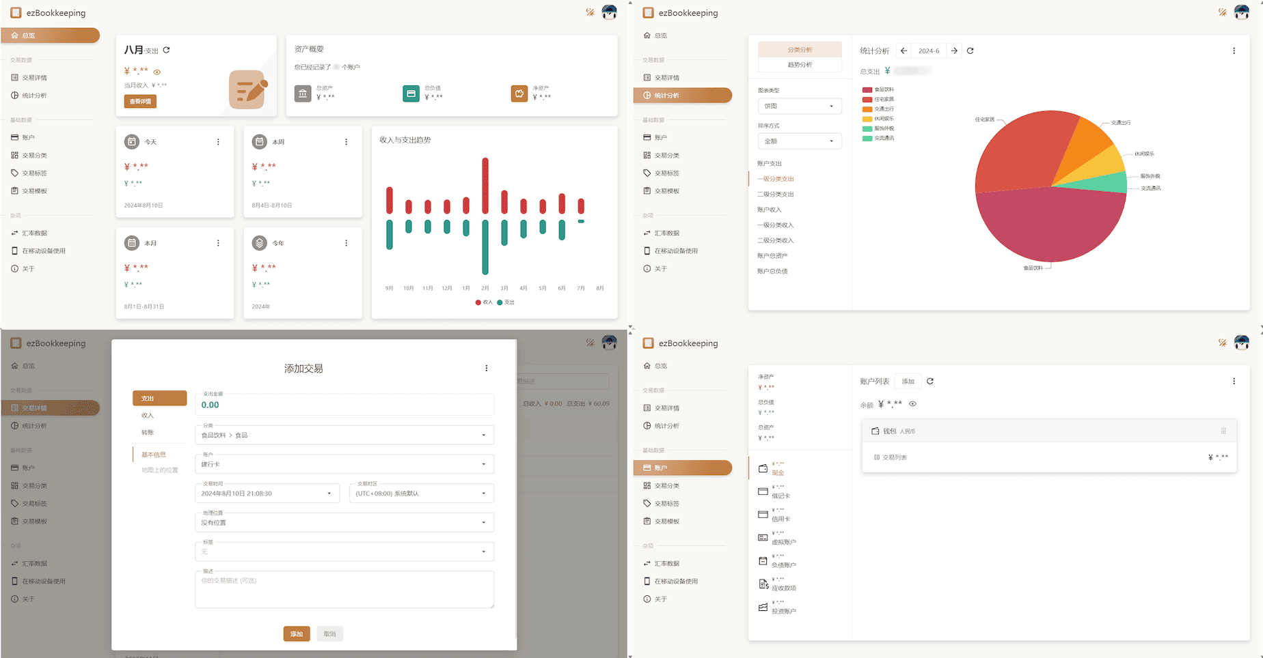
Task: Click the 食品饮料 red legend swatch
Action: 866,89
